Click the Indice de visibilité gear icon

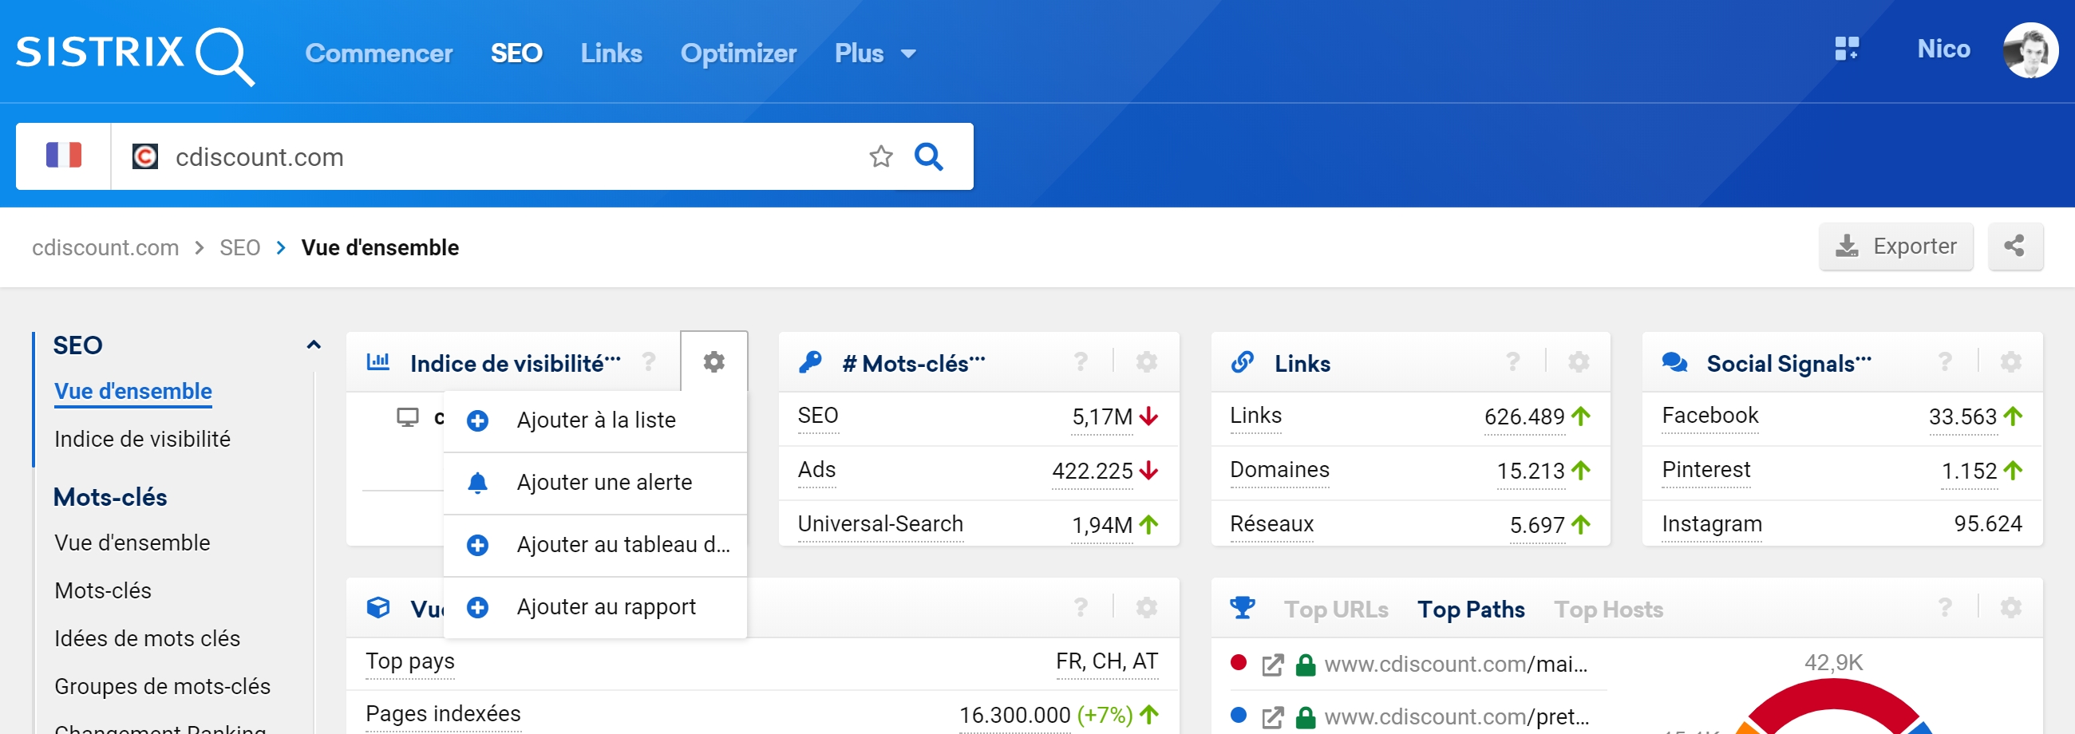click(x=713, y=361)
